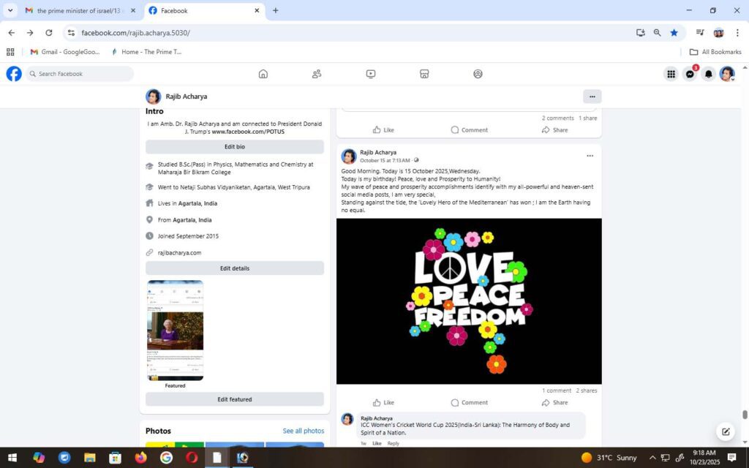Open the Marketplace icon
The width and height of the screenshot is (749, 468).
[x=424, y=74]
